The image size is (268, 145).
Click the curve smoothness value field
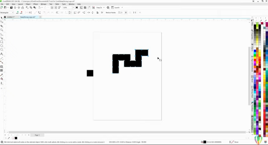pyautogui.click(x=123, y=12)
